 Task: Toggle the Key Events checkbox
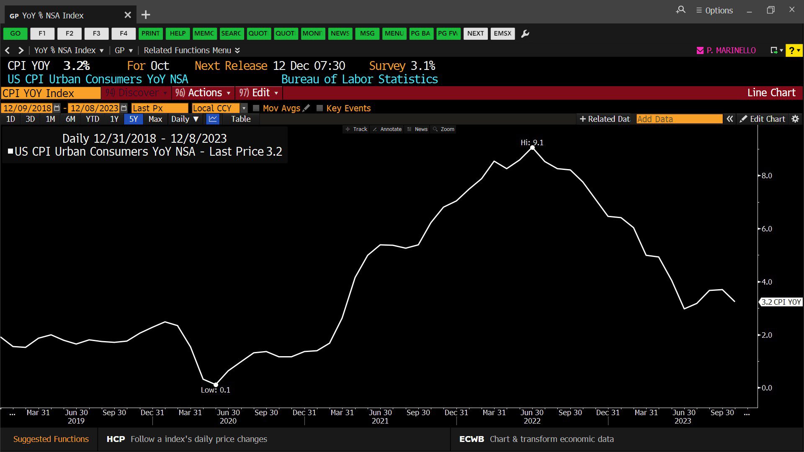tap(320, 108)
